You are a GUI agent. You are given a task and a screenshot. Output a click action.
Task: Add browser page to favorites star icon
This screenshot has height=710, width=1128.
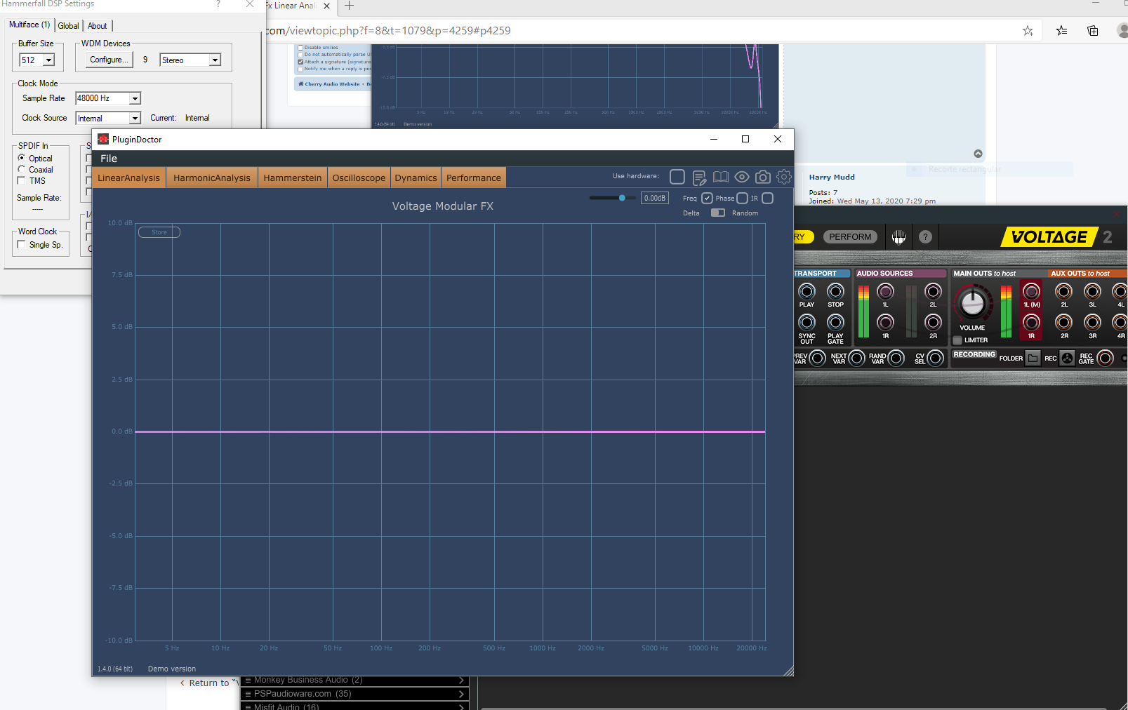[1028, 30]
